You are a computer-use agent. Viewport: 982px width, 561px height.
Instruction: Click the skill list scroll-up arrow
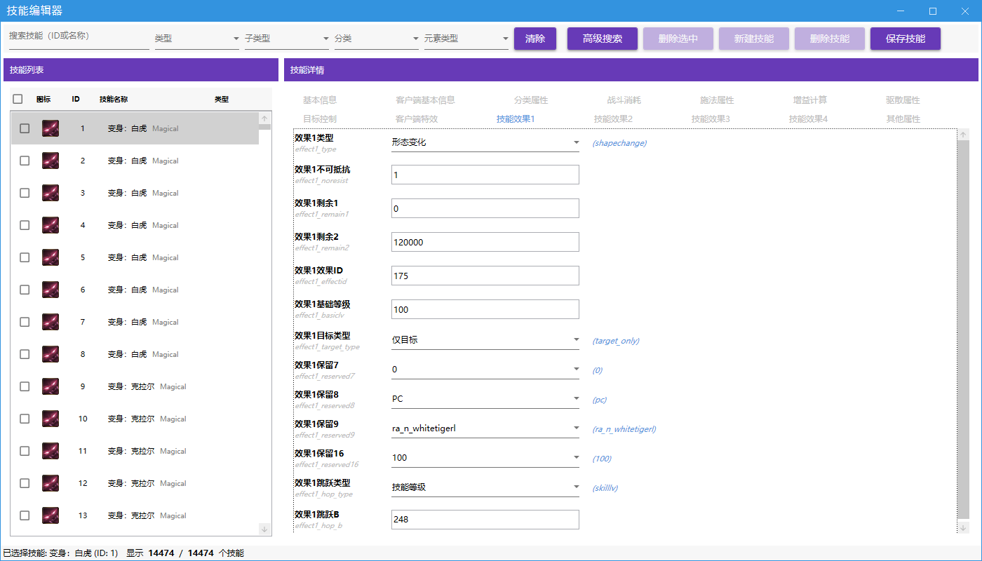pos(264,119)
